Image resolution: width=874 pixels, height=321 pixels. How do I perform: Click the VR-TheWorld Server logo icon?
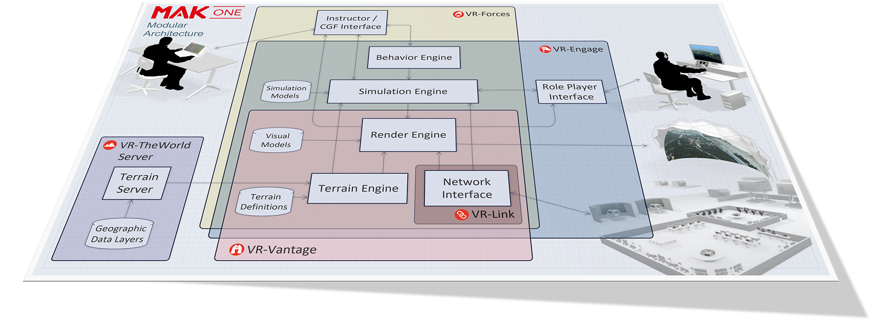coord(110,145)
